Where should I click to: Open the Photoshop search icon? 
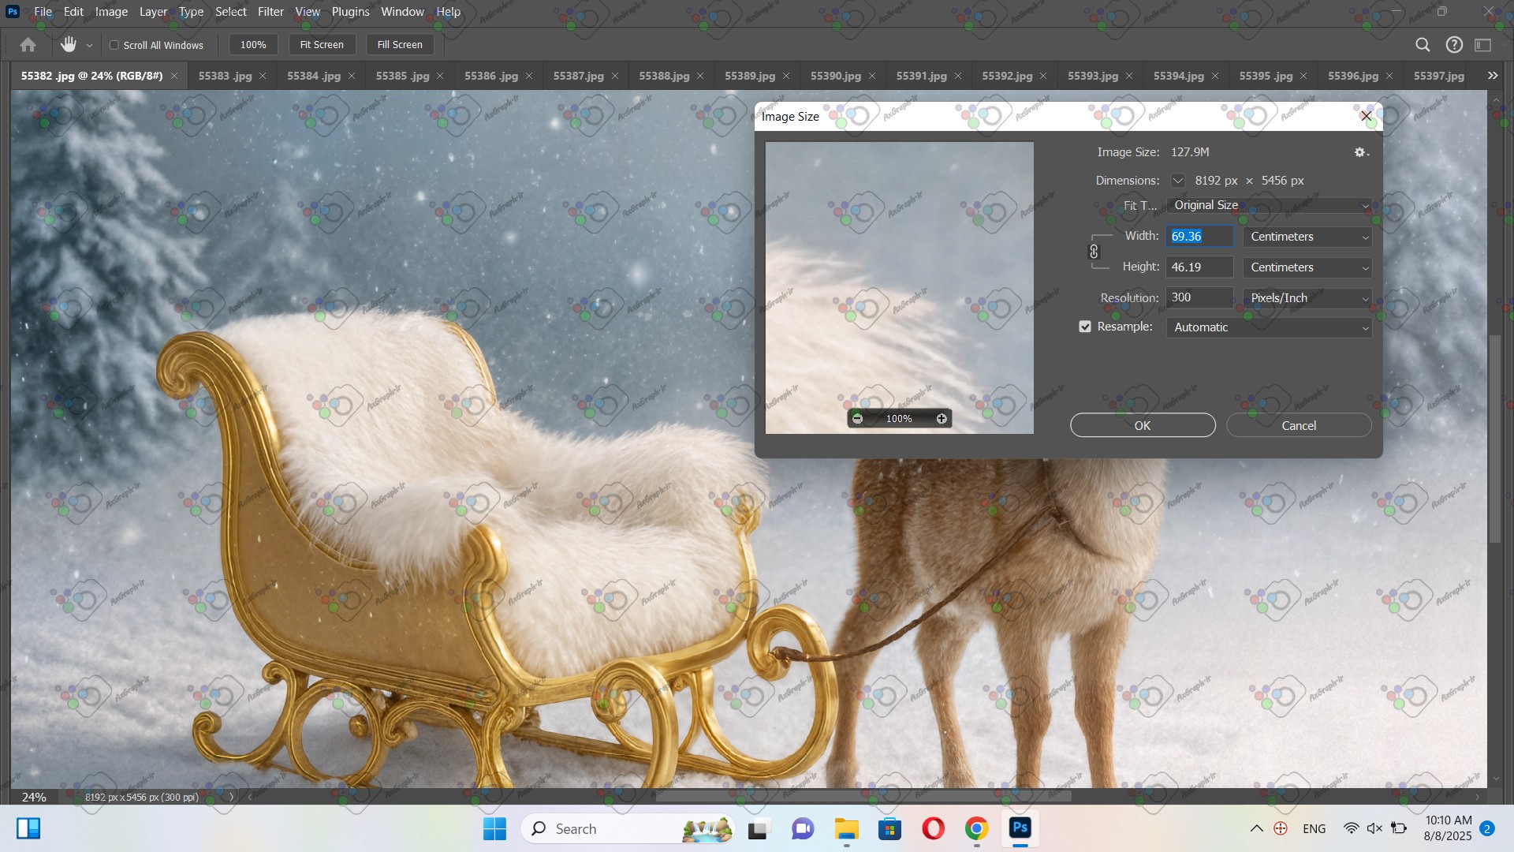tap(1423, 45)
